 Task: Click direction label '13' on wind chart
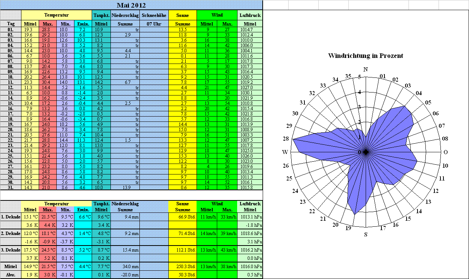[x=428, y=202]
